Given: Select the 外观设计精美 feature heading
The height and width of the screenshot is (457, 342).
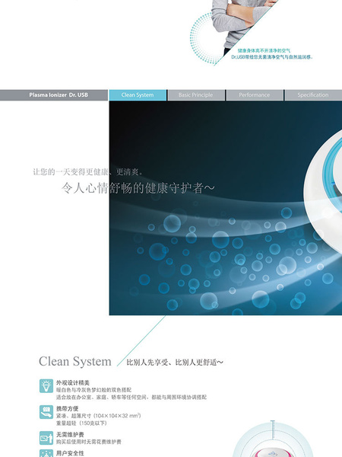Looking at the screenshot, I should (x=73, y=382).
